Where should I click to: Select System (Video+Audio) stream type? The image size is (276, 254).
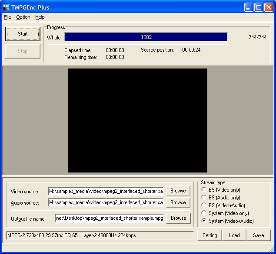click(x=227, y=221)
